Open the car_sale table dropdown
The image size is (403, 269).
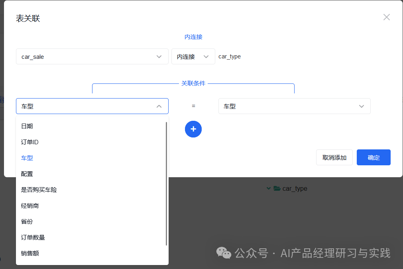coord(92,56)
